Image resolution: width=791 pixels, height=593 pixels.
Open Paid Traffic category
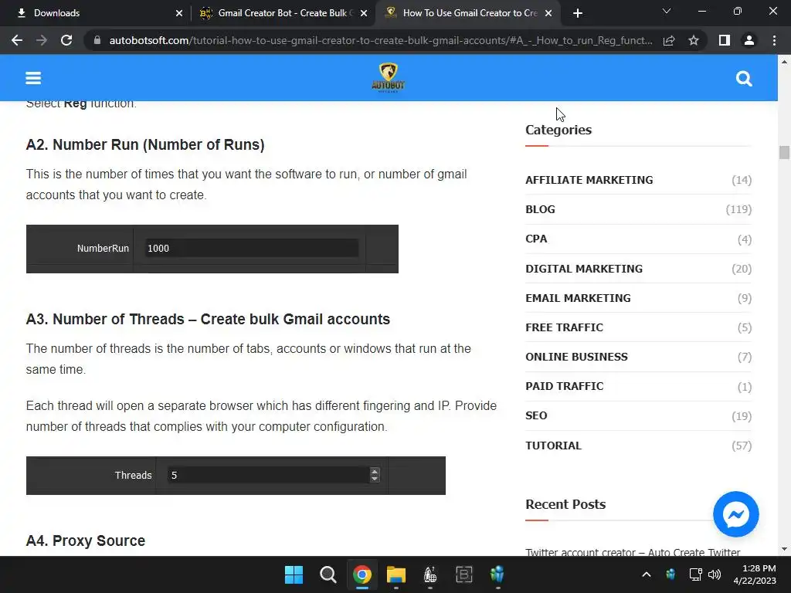coord(564,386)
